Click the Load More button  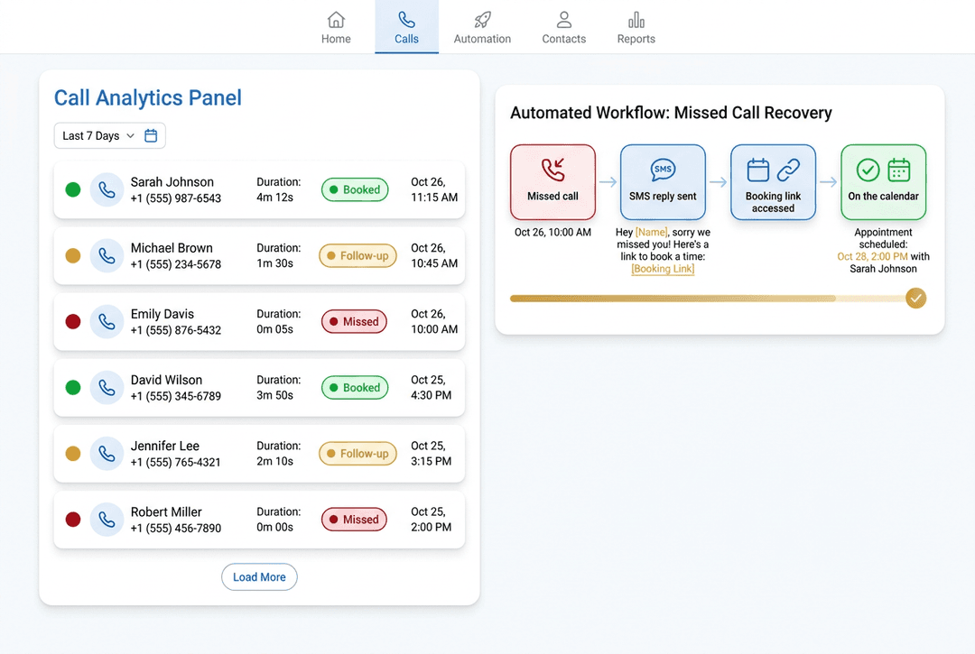[x=259, y=577]
